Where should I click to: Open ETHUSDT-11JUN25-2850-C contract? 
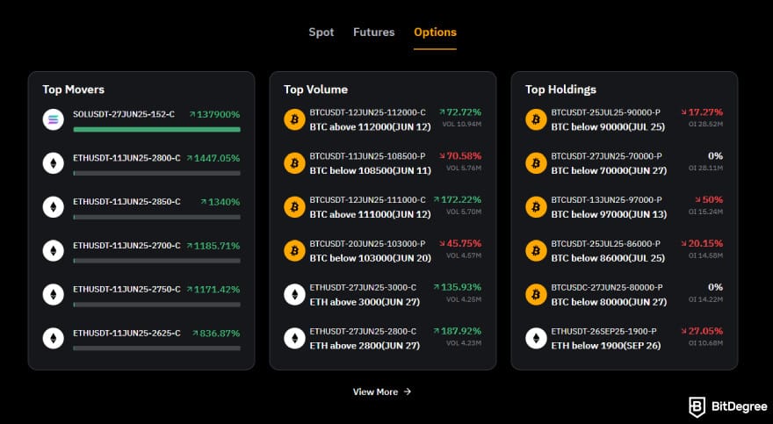126,202
